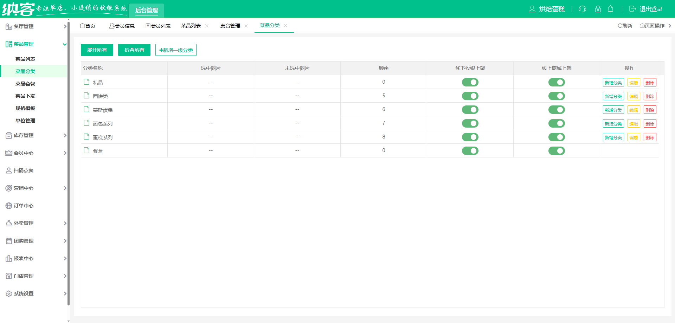
Task: Click the 新增一级分类 button
Action: point(176,50)
